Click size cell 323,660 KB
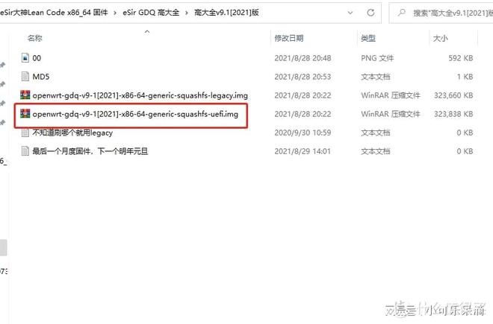Image resolution: width=493 pixels, height=324 pixels. tap(453, 95)
